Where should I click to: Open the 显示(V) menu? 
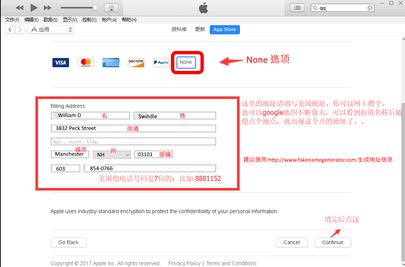click(70, 20)
